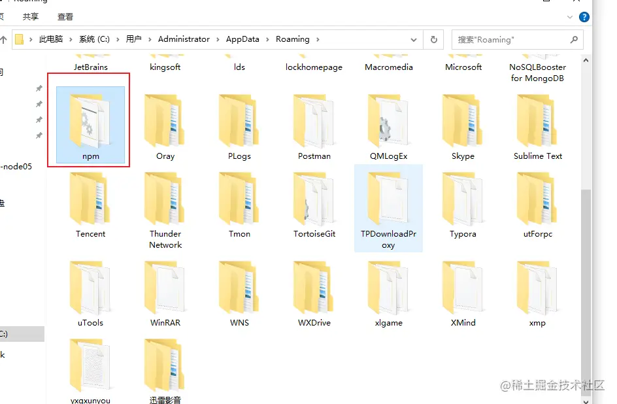Select the Tmon folder icon
Viewport: 617px width, 404px height.
[239, 198]
